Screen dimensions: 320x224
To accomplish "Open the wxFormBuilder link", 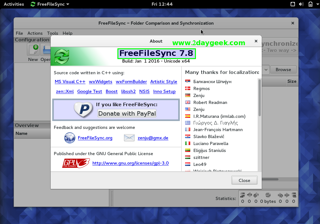I will click(x=131, y=82).
